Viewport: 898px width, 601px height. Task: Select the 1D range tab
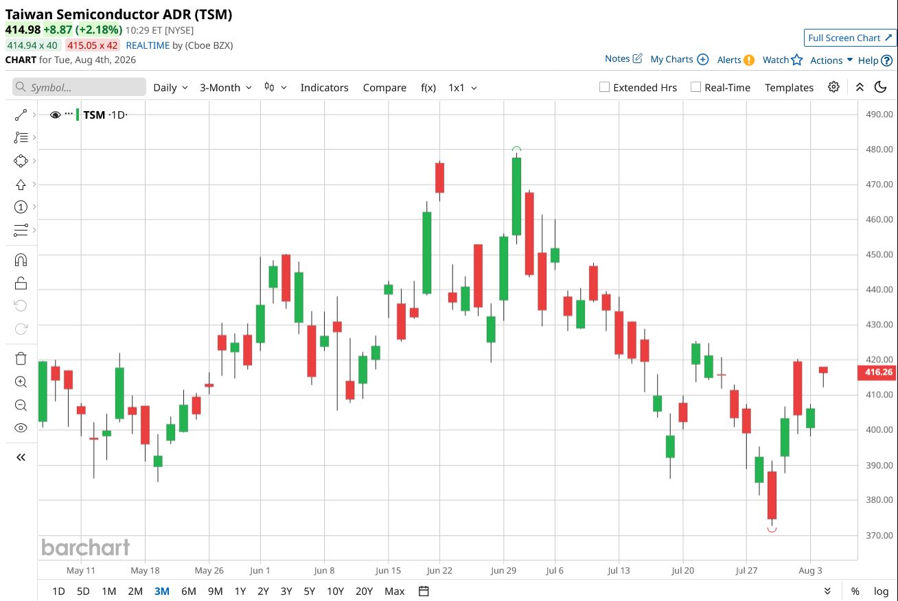[x=59, y=591]
